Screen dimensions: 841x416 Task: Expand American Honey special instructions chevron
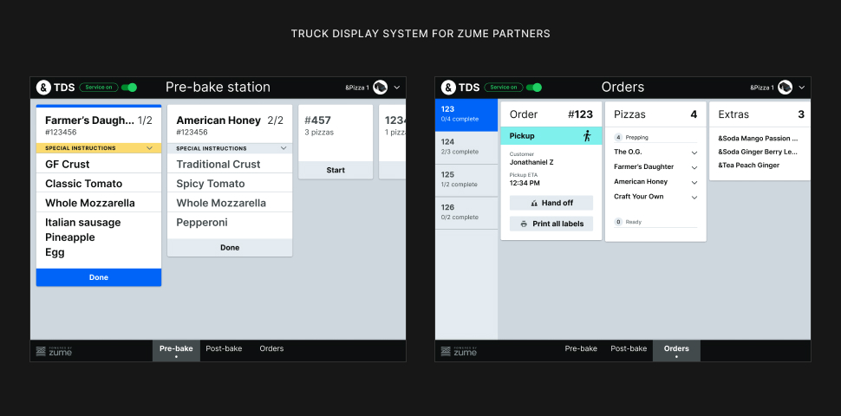pos(283,148)
